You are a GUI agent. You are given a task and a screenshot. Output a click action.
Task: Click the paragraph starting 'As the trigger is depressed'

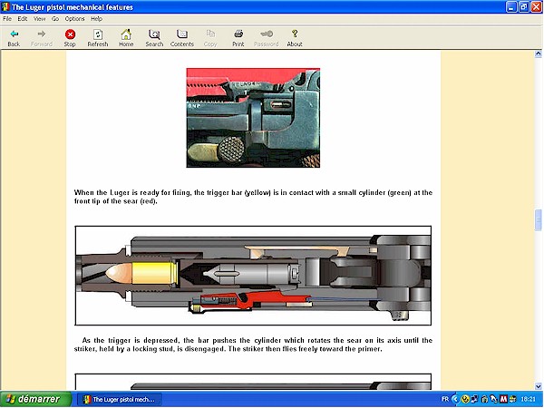click(253, 345)
